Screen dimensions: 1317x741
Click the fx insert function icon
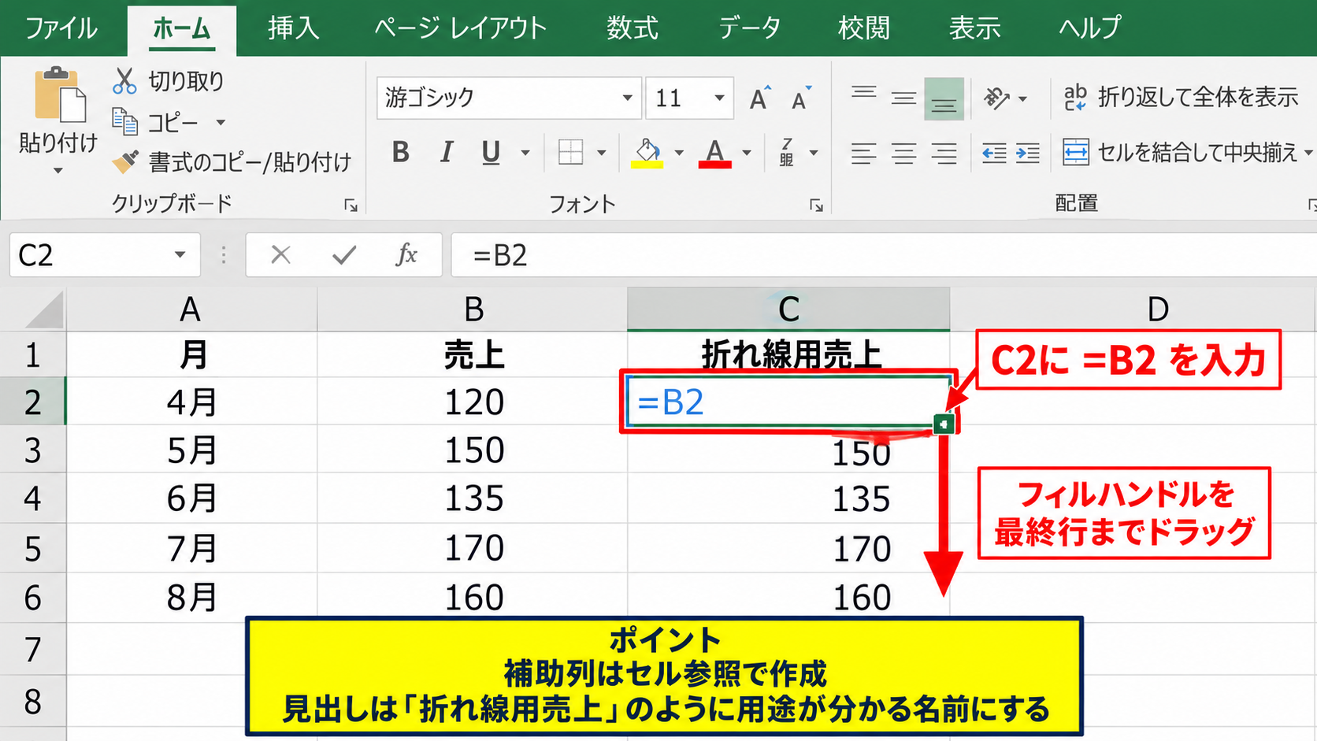coord(406,254)
